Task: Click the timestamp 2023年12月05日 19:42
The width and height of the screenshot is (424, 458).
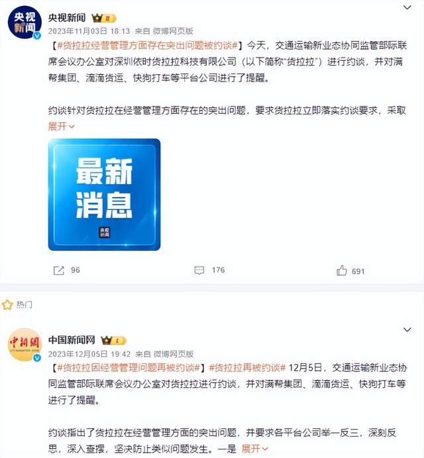Action: click(x=89, y=354)
